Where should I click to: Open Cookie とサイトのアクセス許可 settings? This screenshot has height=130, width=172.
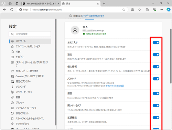click(x=30, y=76)
